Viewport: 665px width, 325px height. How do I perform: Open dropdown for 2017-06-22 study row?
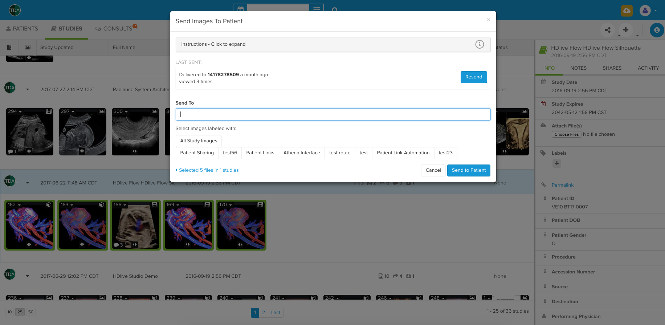pos(28,183)
